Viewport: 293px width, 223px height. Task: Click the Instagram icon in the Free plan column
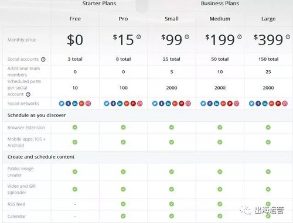click(x=88, y=104)
